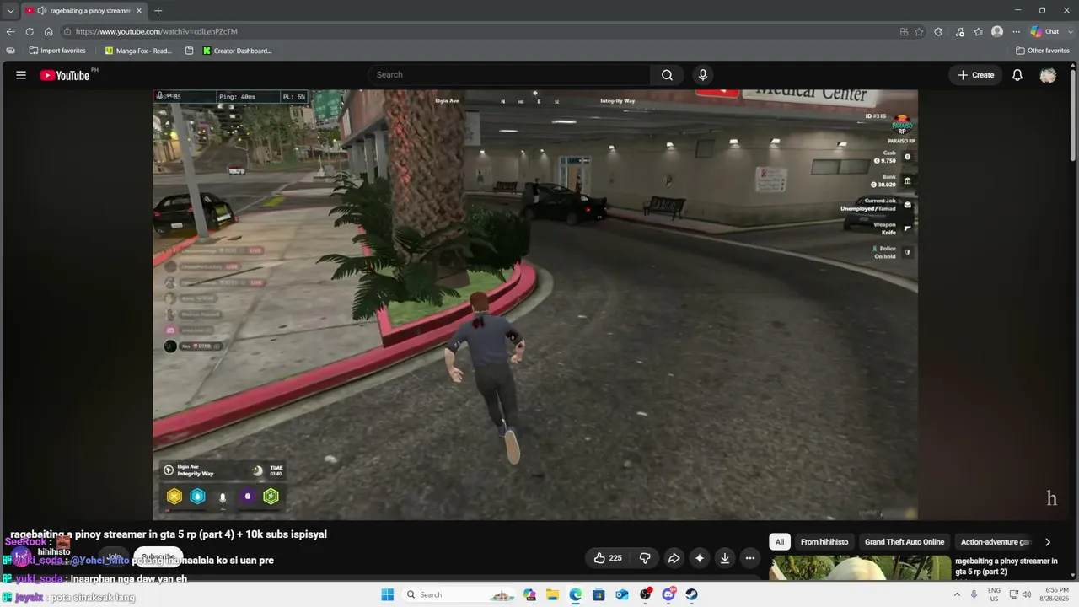The image size is (1079, 607).
Task: Select the All filter chip
Action: 780,542
